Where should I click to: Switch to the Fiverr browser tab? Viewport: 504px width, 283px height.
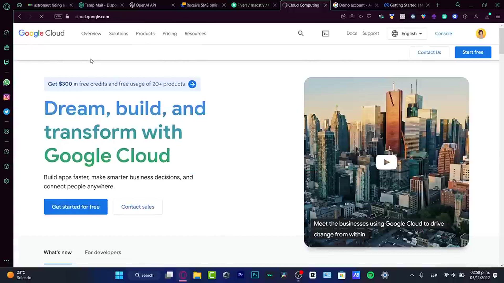[252, 5]
